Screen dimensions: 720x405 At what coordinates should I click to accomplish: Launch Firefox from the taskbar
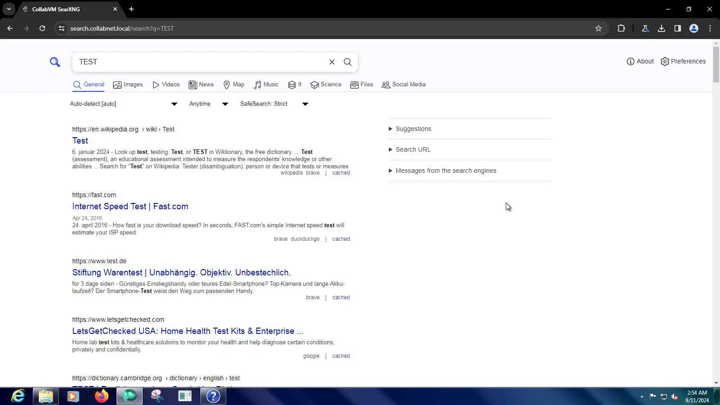click(x=102, y=396)
